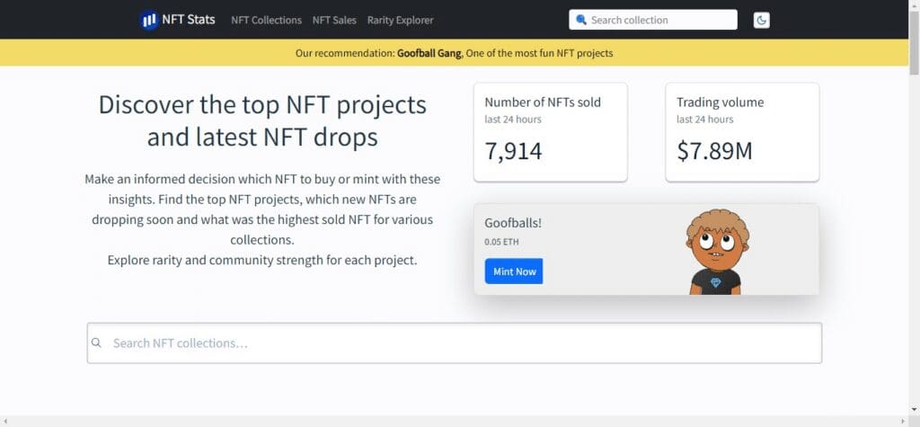Click the NFT Stats brand name
Screen dimensions: 920x427
189,20
